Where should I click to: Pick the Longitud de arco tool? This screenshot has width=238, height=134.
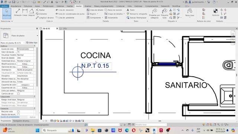[45, 17]
